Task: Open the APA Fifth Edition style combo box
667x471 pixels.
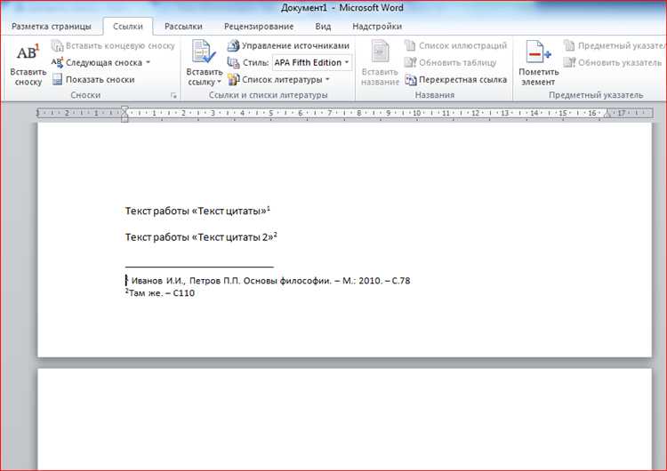Action: 312,62
